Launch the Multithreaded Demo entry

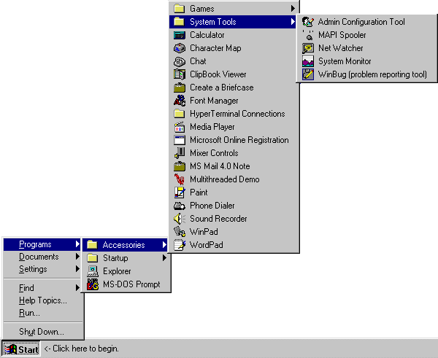[x=234, y=179]
